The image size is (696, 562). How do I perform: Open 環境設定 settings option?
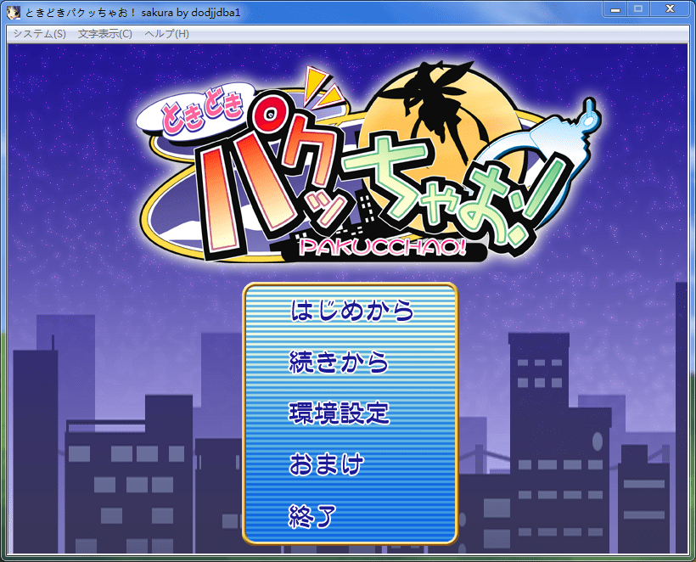click(x=340, y=413)
